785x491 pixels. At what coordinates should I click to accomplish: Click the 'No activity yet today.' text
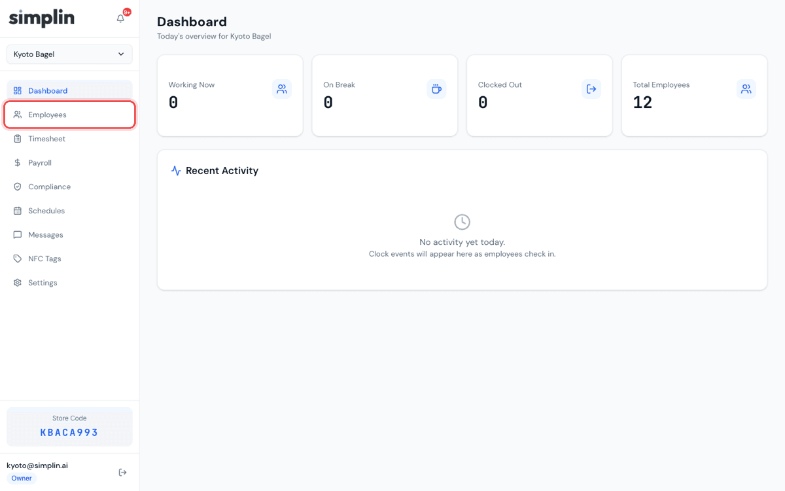[x=462, y=242]
